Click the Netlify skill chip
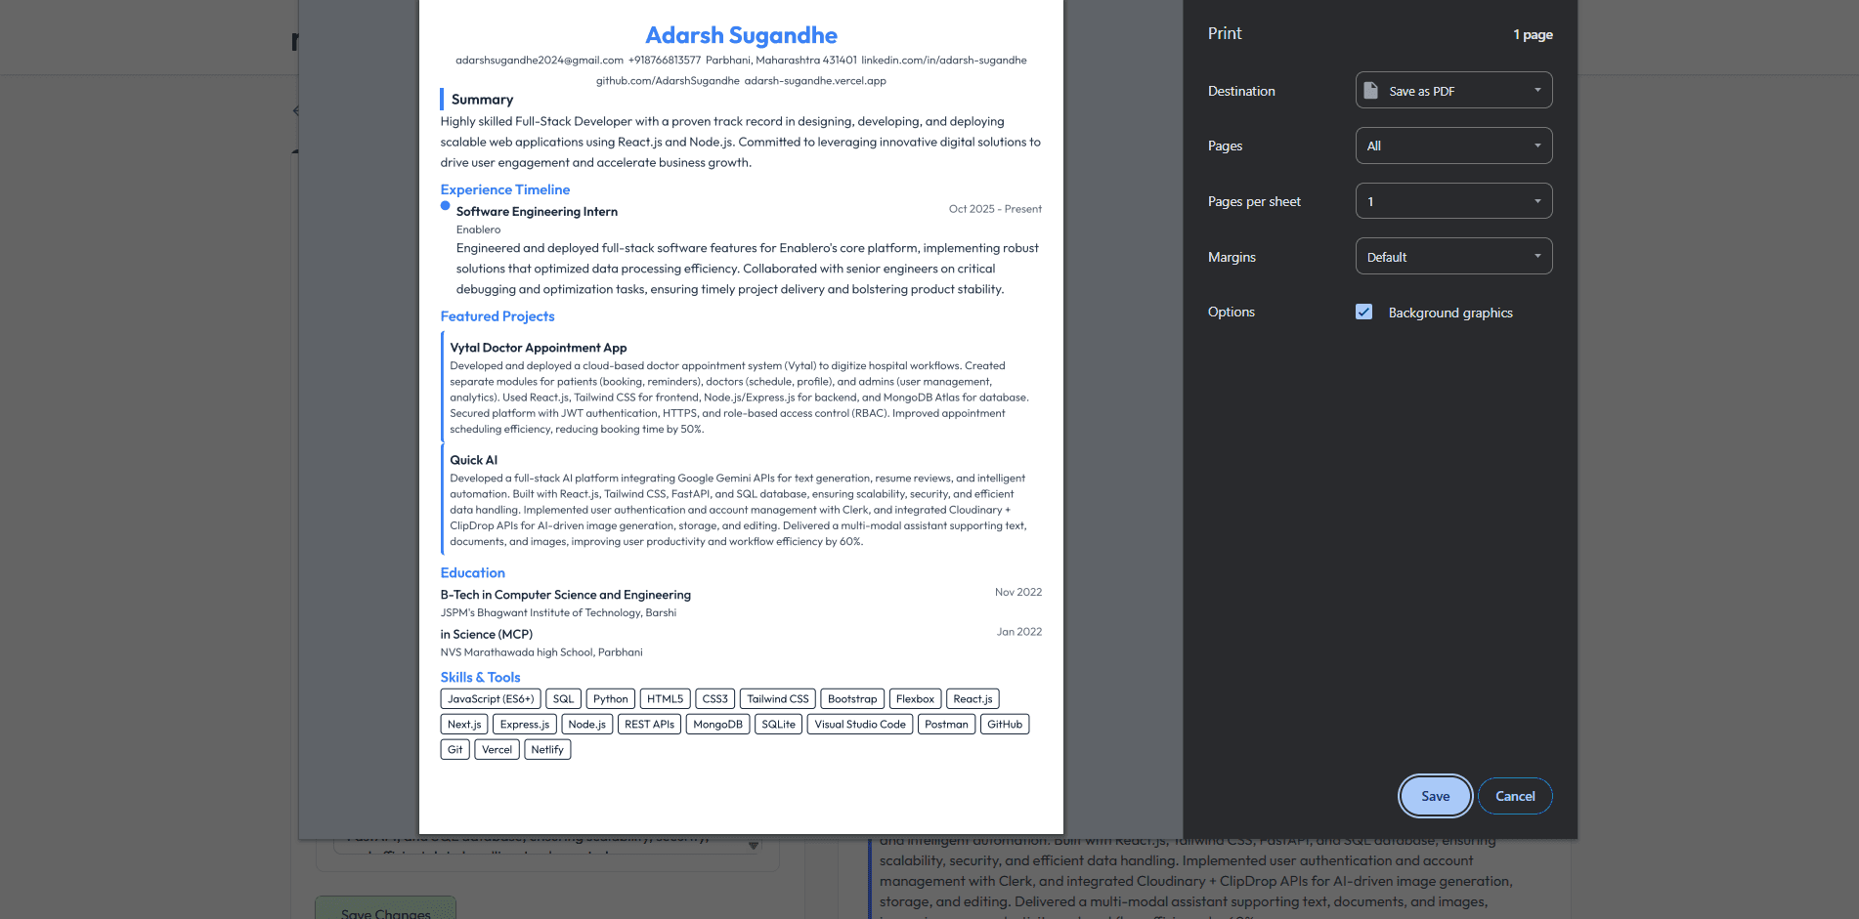Image resolution: width=1859 pixels, height=919 pixels. tap(547, 749)
